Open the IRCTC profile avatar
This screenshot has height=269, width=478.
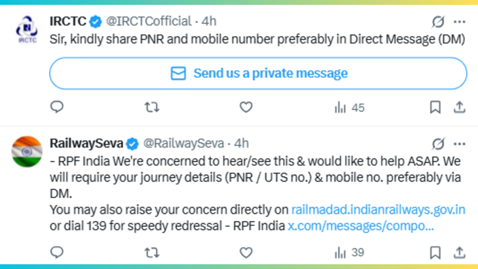(27, 29)
